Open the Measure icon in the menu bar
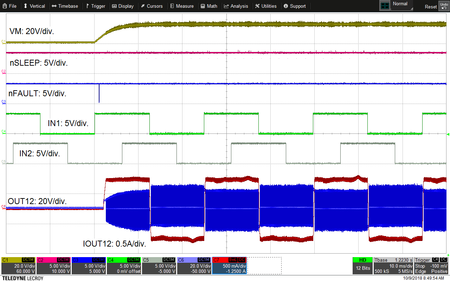The height and width of the screenshot is (281, 450). [182, 6]
